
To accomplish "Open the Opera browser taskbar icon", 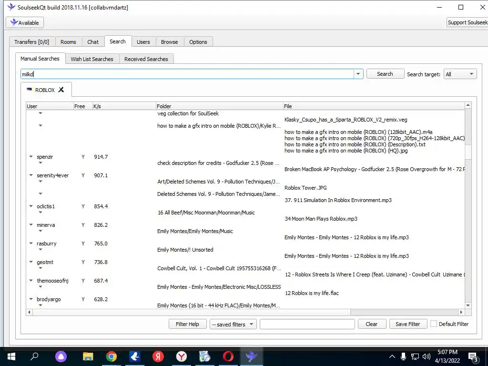I will point(228,356).
